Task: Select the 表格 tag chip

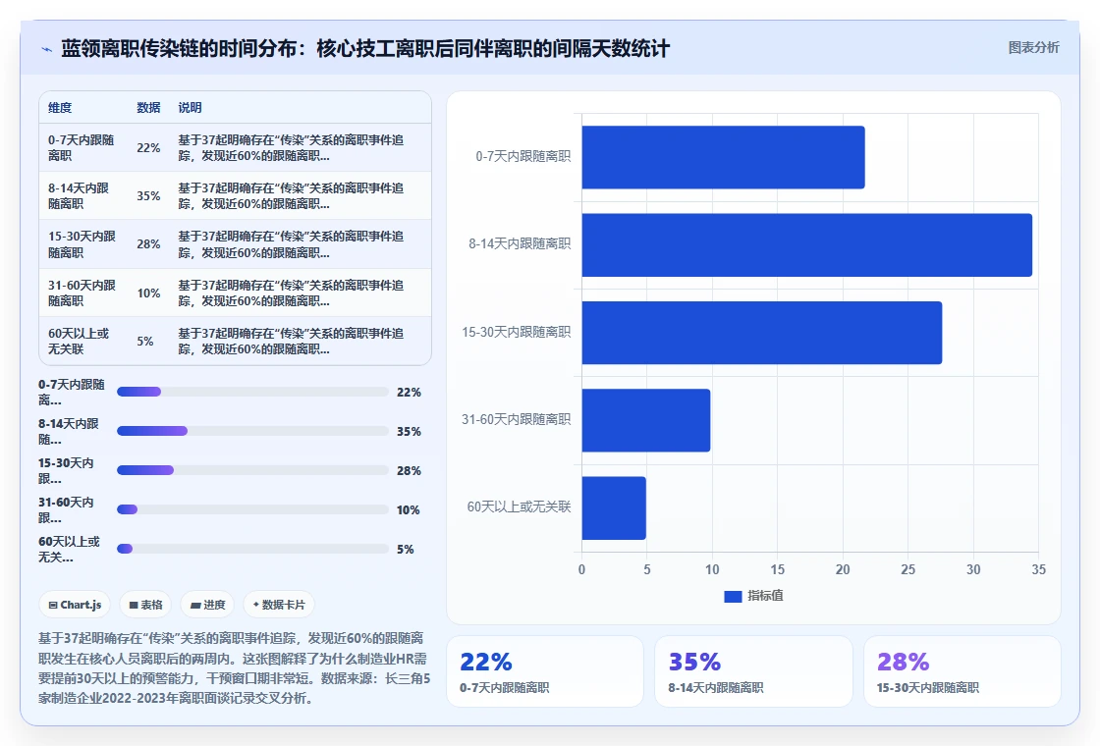Action: [145, 605]
